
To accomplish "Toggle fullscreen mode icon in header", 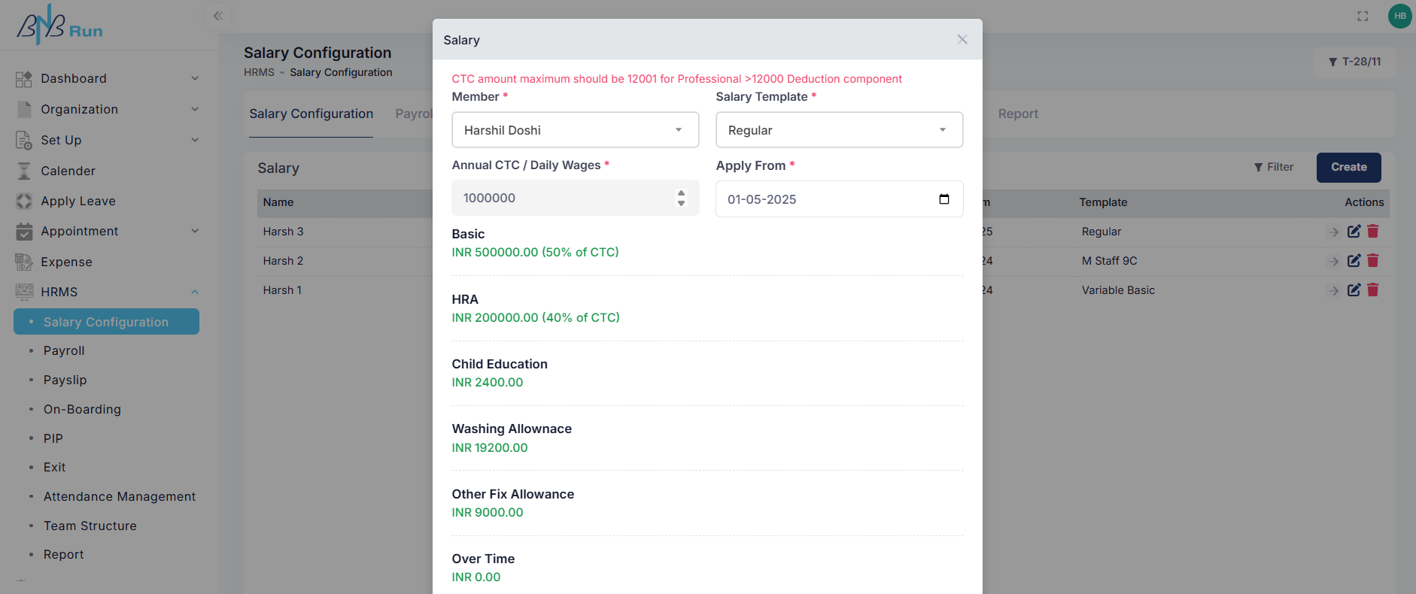I will coord(1363,16).
